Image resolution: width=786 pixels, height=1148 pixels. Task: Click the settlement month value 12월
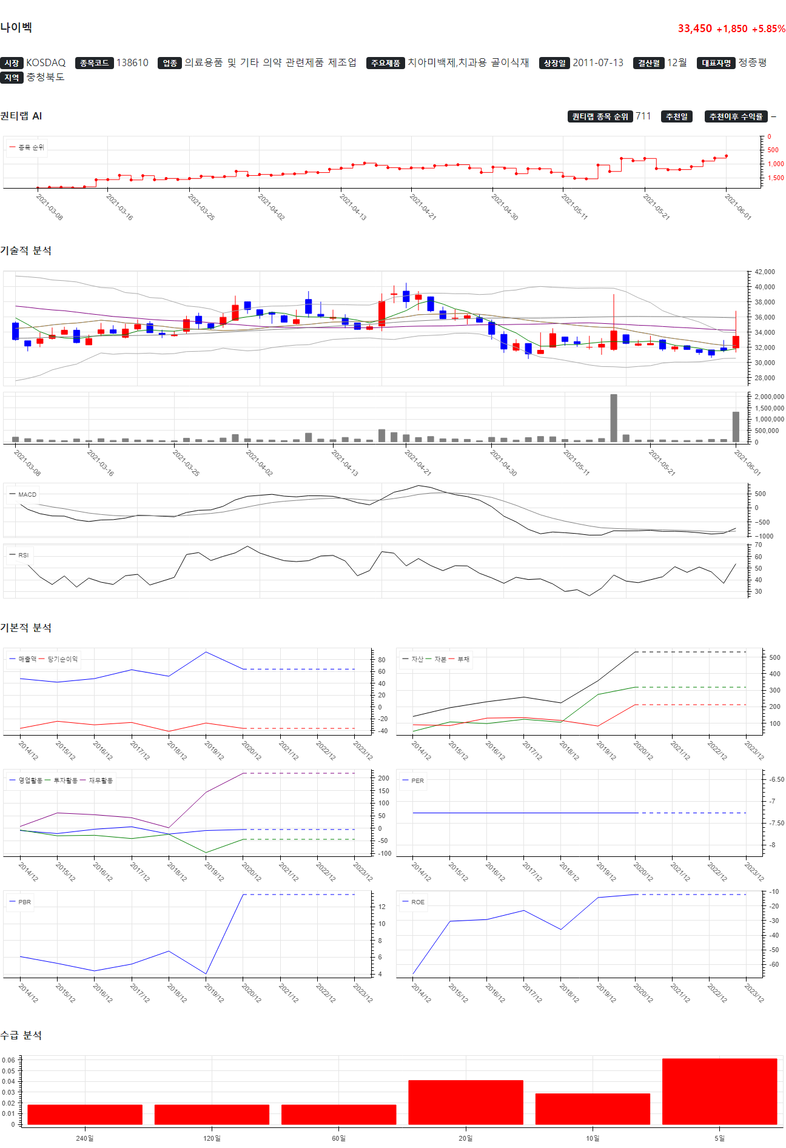677,63
